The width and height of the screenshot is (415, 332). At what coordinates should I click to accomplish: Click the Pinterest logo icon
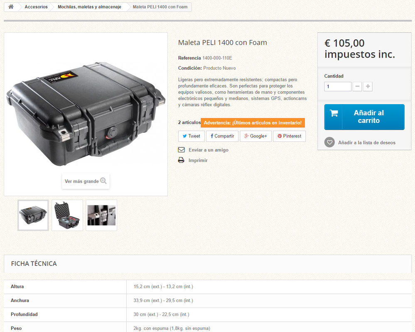(x=280, y=136)
